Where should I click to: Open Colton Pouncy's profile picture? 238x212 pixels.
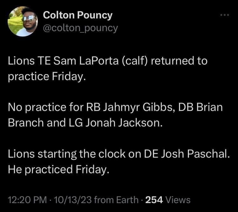click(23, 21)
